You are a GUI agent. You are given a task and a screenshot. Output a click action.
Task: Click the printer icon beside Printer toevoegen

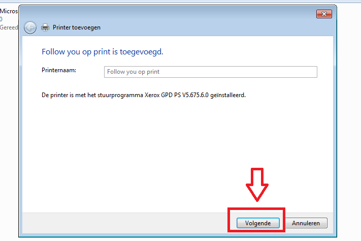click(x=45, y=27)
